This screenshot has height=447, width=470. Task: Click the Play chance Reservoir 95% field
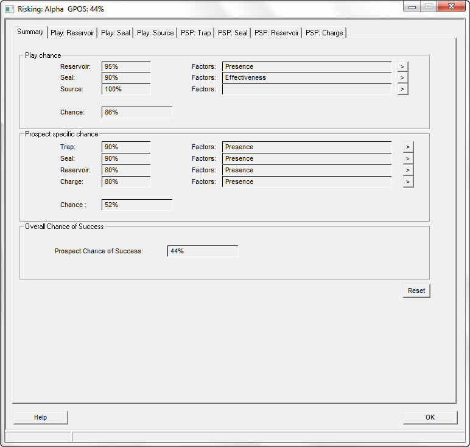[x=125, y=66]
